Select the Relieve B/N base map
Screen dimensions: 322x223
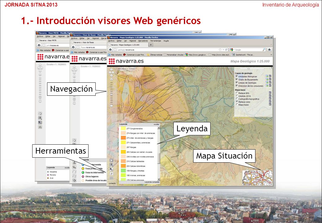(237, 93)
